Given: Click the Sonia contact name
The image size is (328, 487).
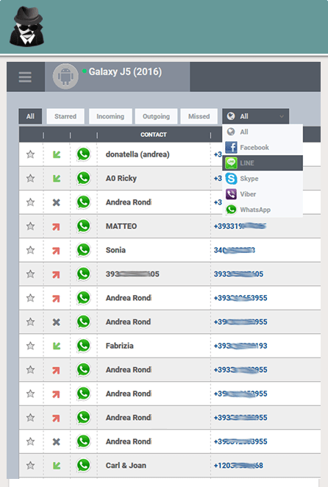Looking at the screenshot, I should 115,250.
